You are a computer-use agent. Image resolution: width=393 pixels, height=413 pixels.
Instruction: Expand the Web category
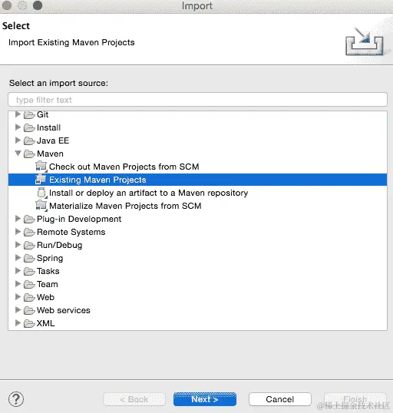[18, 296]
